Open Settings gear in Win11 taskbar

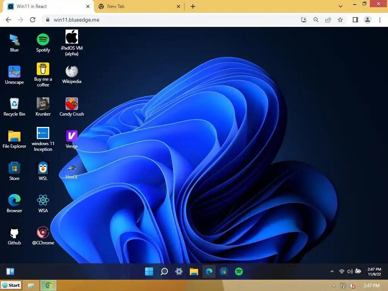click(179, 271)
